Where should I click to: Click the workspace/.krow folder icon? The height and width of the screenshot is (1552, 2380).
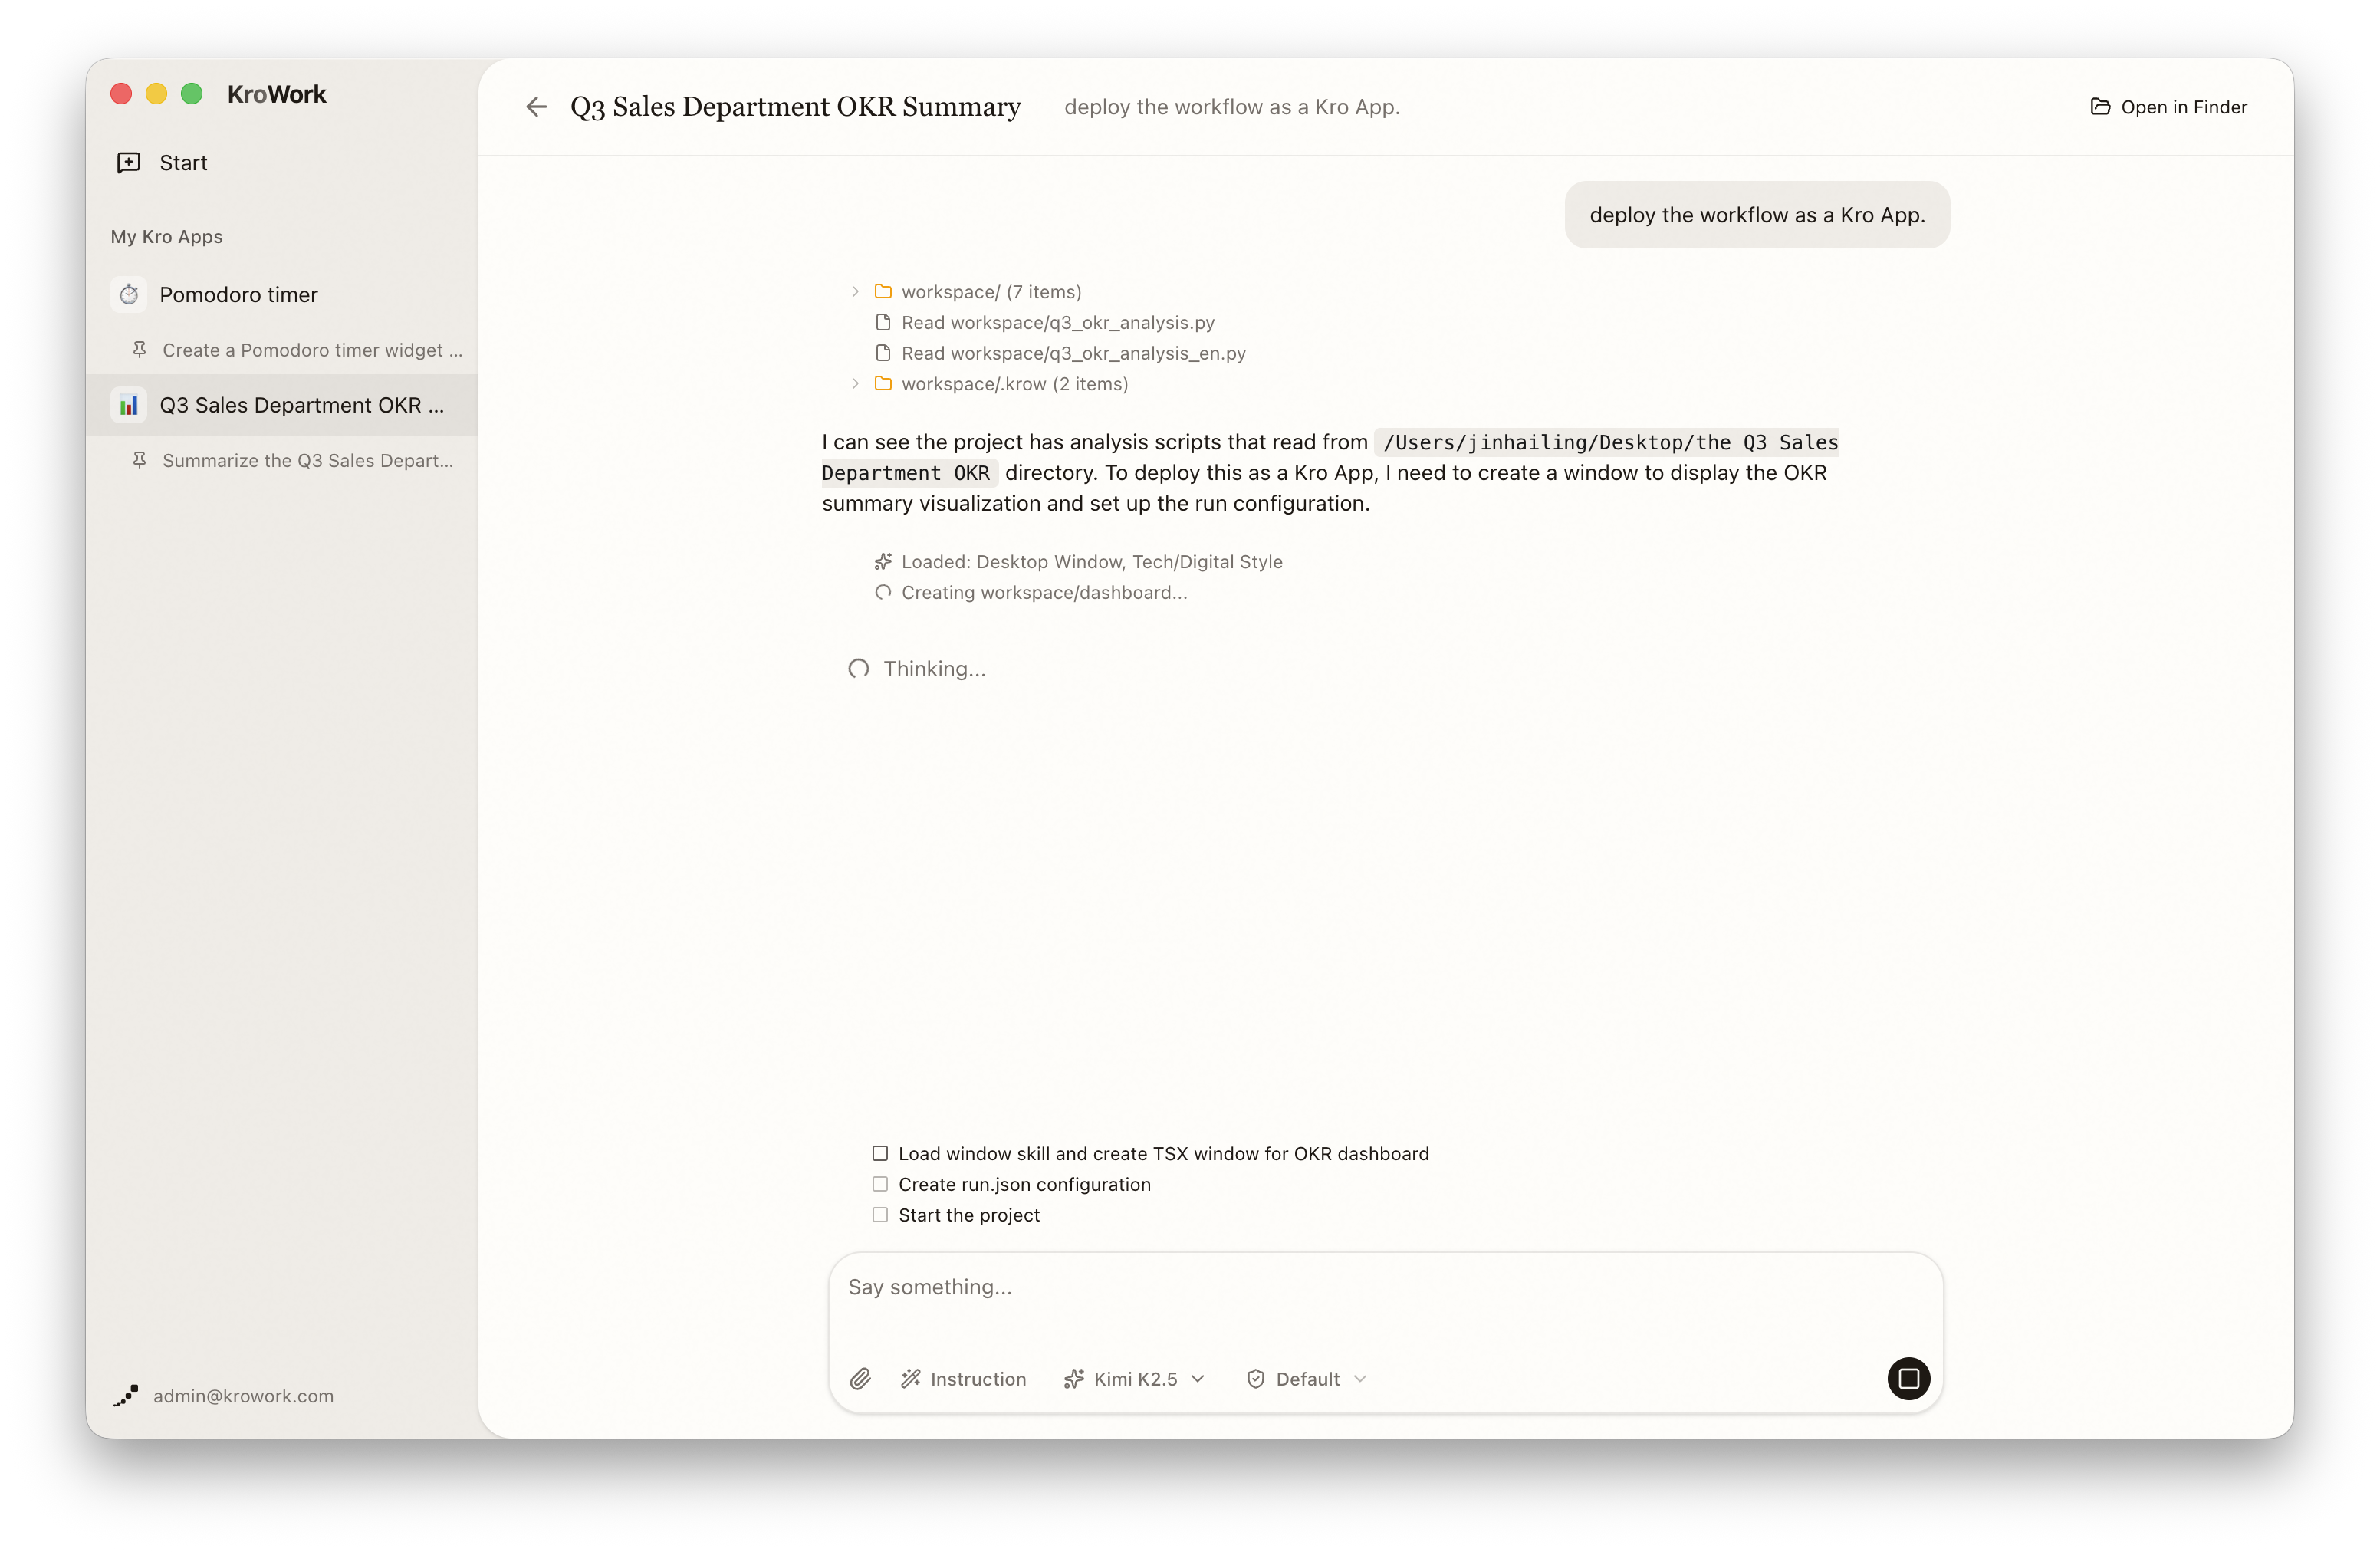pyautogui.click(x=883, y=384)
